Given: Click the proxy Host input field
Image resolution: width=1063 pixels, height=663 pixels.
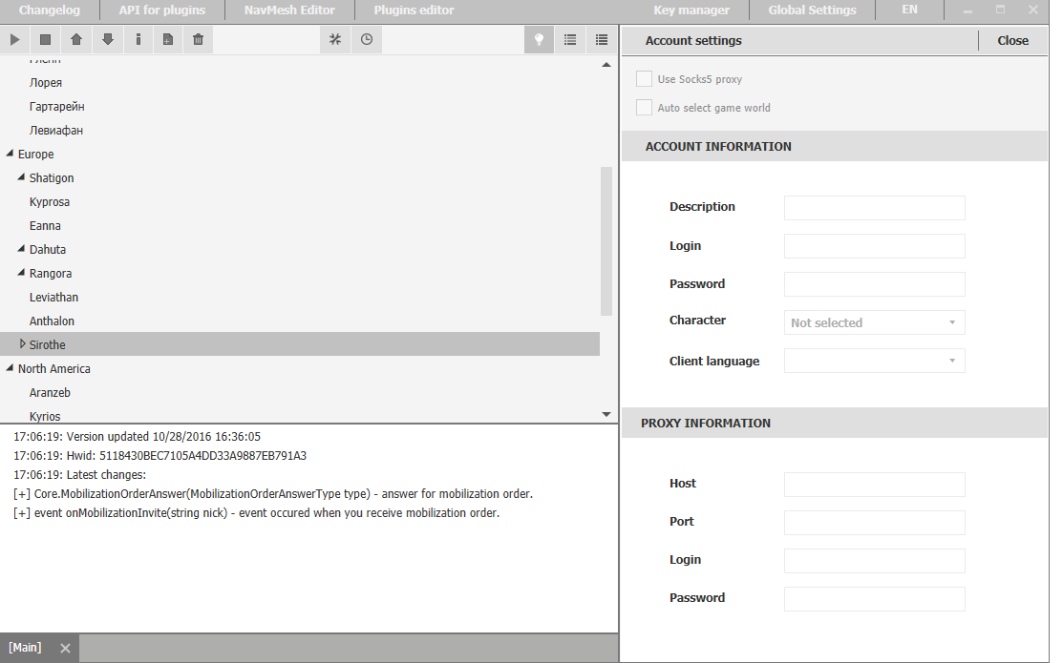Looking at the screenshot, I should (x=875, y=485).
